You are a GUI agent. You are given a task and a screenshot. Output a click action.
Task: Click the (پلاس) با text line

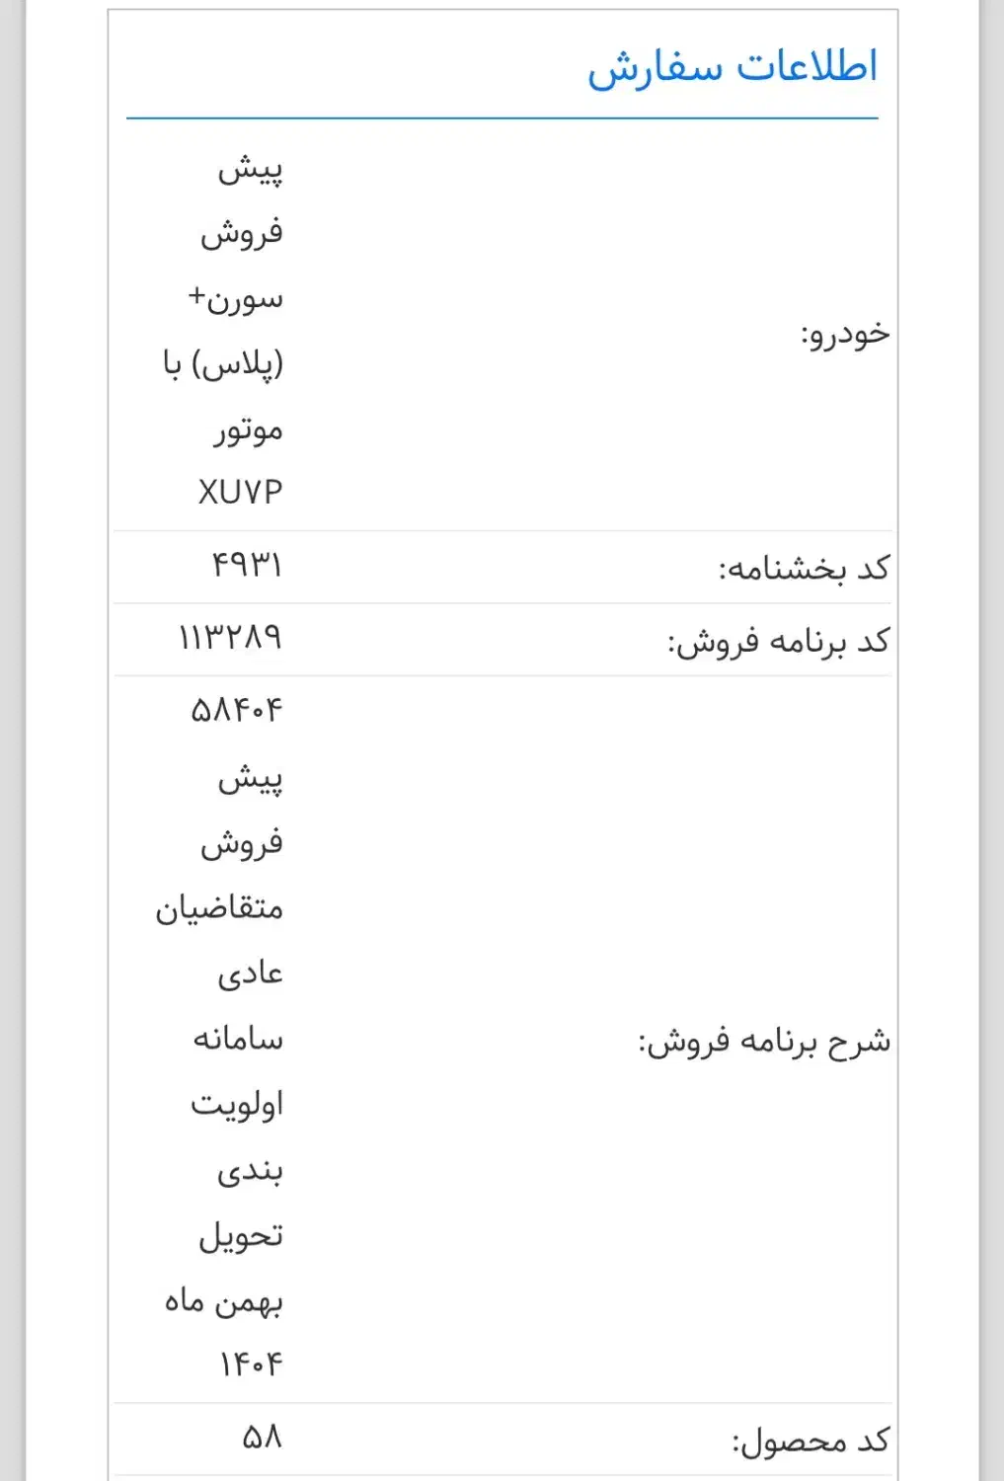[x=223, y=364]
